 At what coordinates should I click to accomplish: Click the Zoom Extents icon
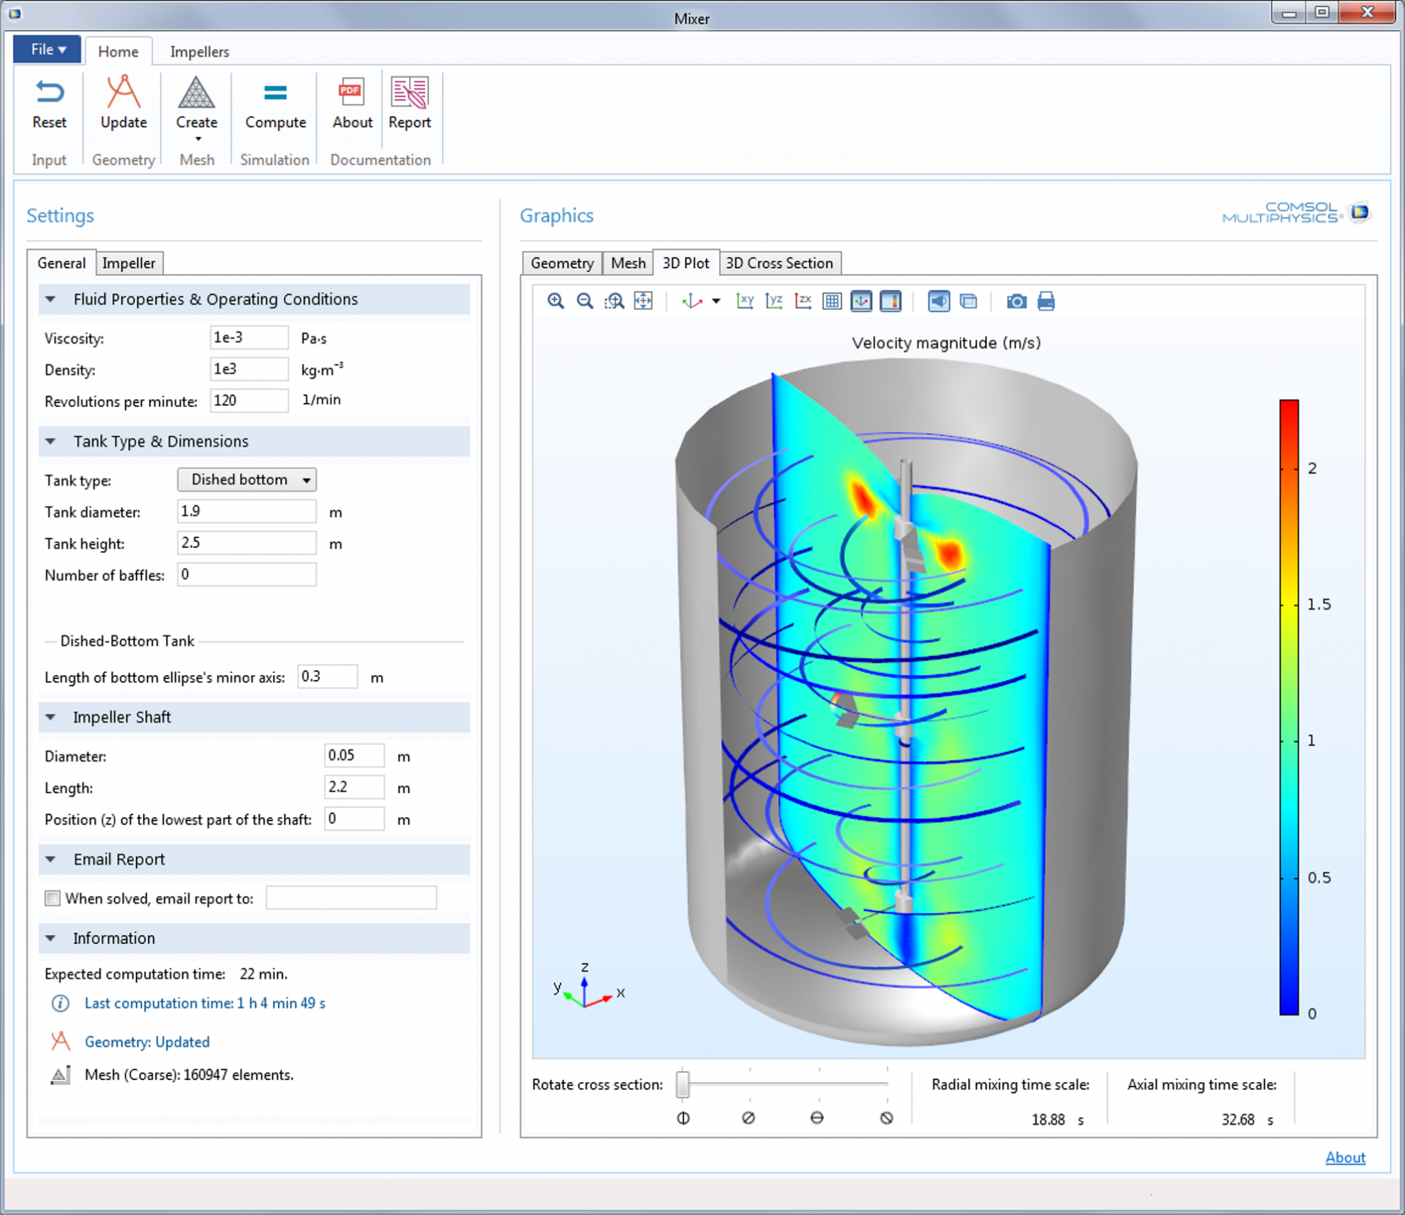[x=644, y=300]
